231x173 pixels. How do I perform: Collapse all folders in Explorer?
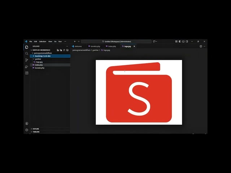pos(67,50)
